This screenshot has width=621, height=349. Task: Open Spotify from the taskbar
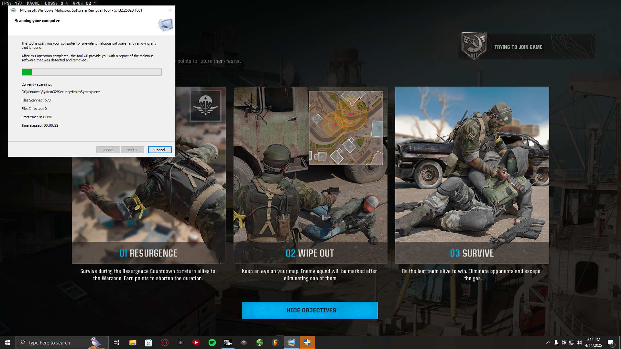point(212,343)
